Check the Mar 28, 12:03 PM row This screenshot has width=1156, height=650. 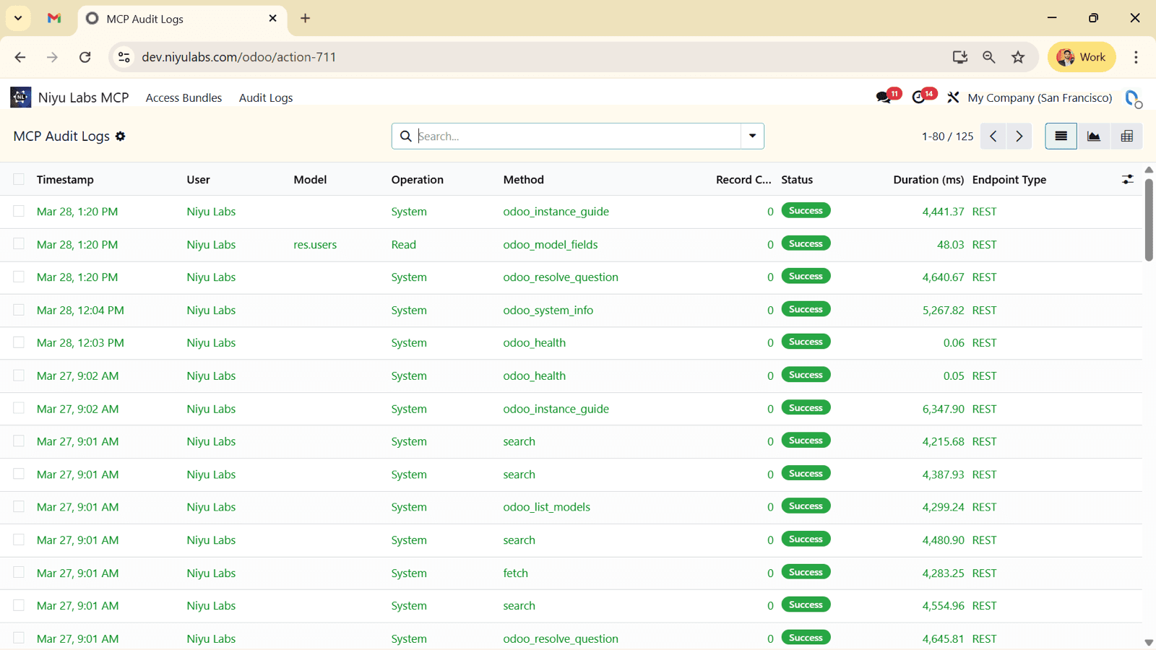tap(19, 342)
